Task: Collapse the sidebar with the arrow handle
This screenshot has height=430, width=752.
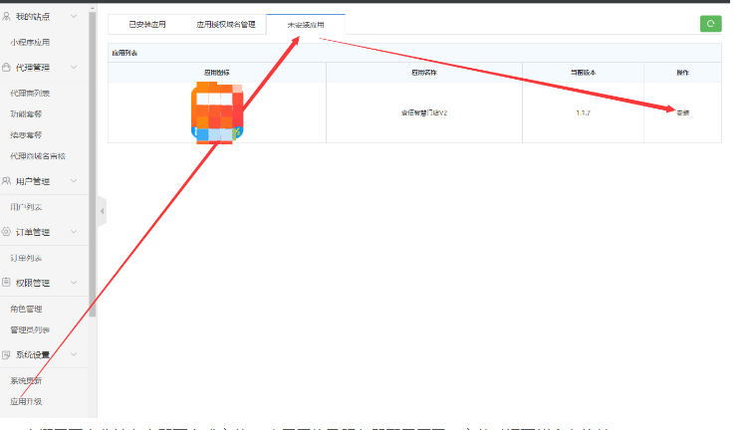Action: [102, 211]
